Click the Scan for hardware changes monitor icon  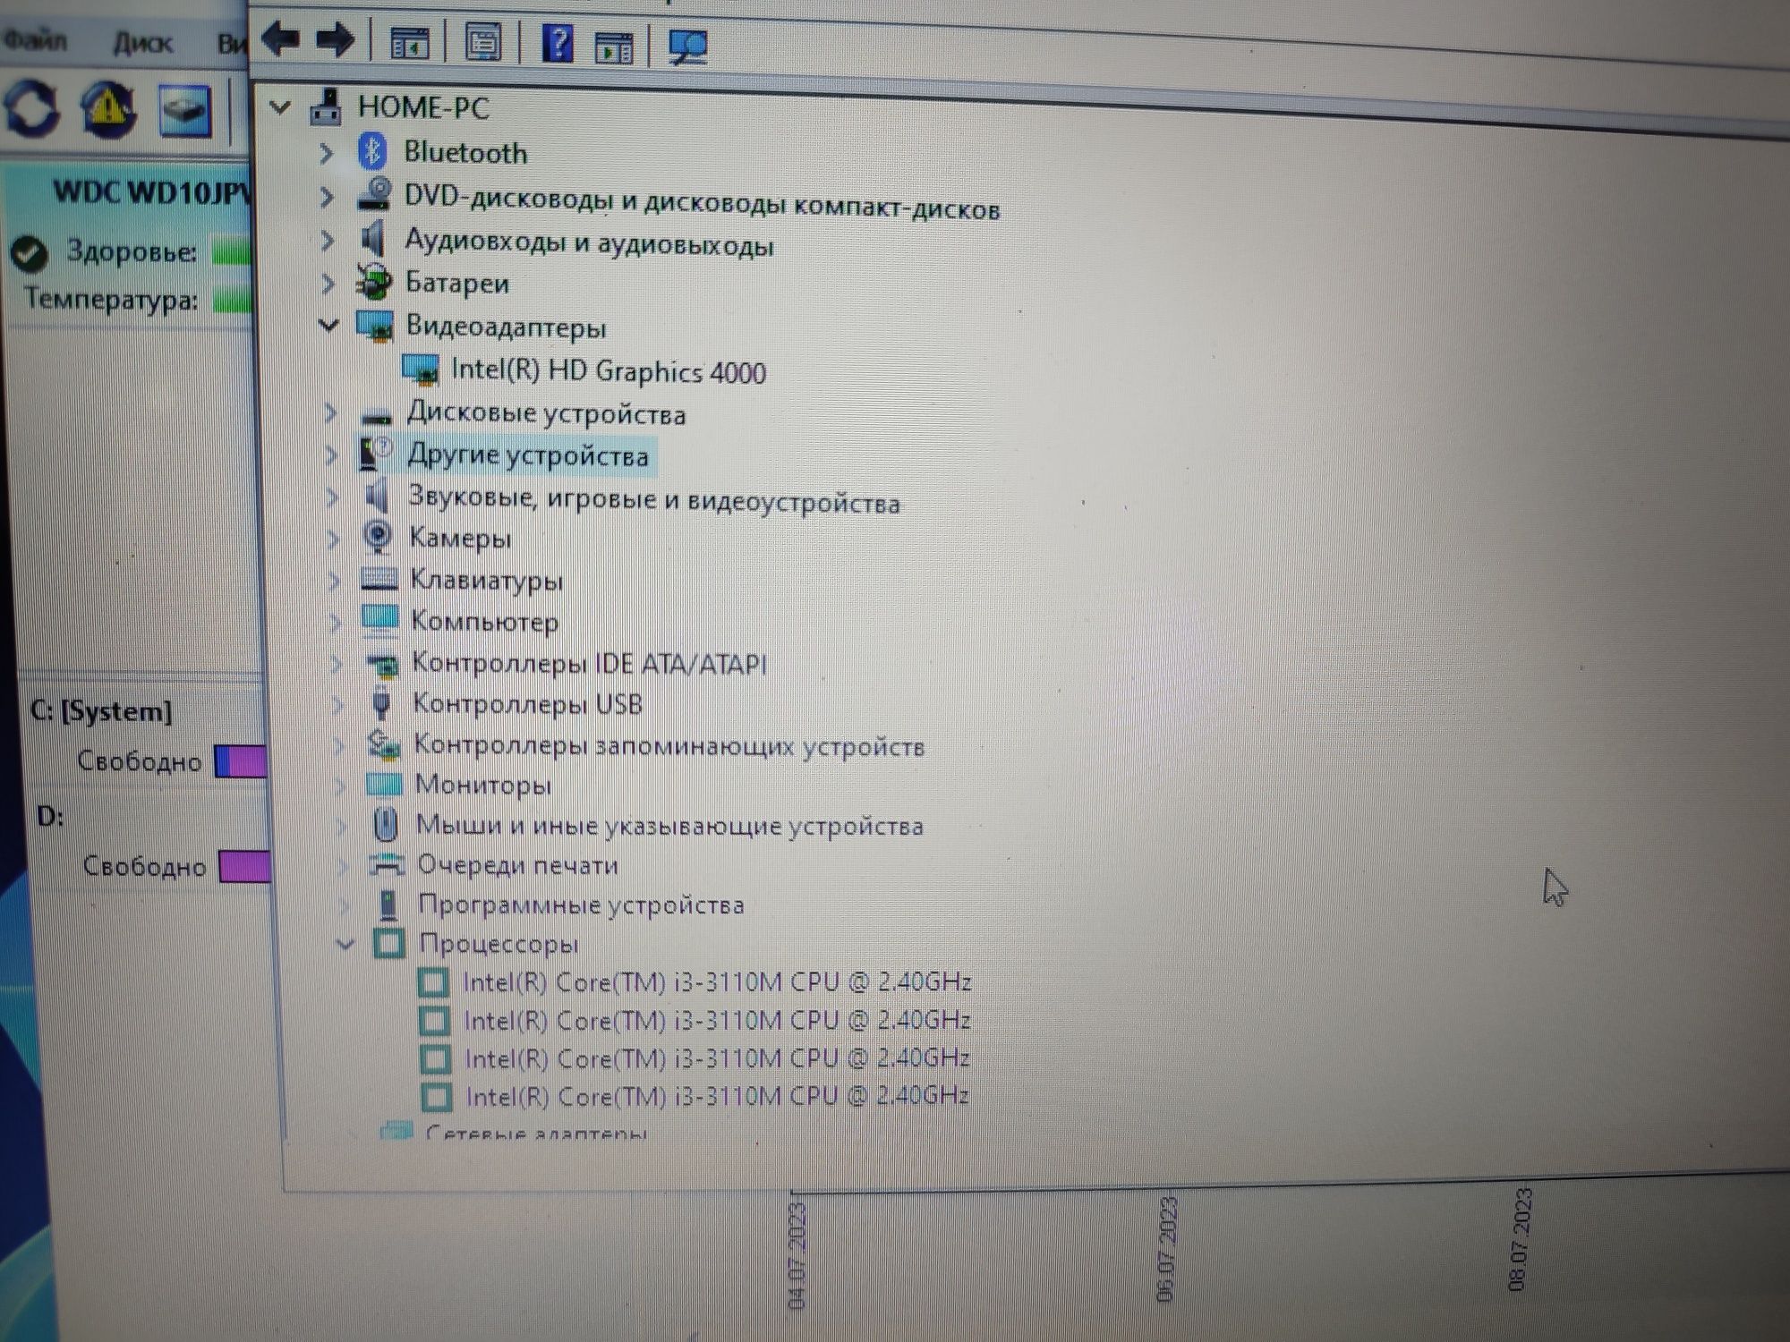[687, 47]
